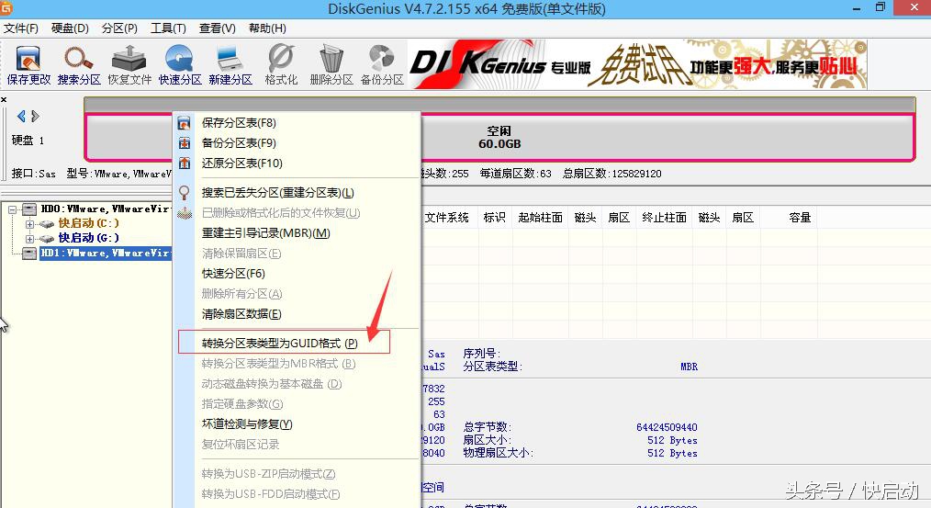Viewport: 931px width, 508px height.
Task: Open the 帮助(H) menu
Action: pyautogui.click(x=267, y=28)
